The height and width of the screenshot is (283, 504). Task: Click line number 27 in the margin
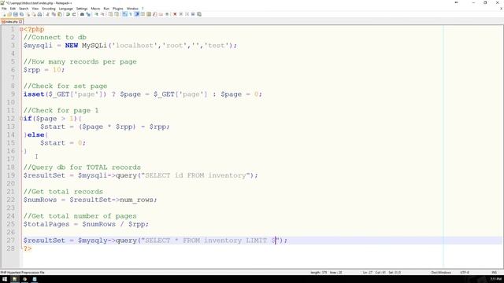[10, 241]
